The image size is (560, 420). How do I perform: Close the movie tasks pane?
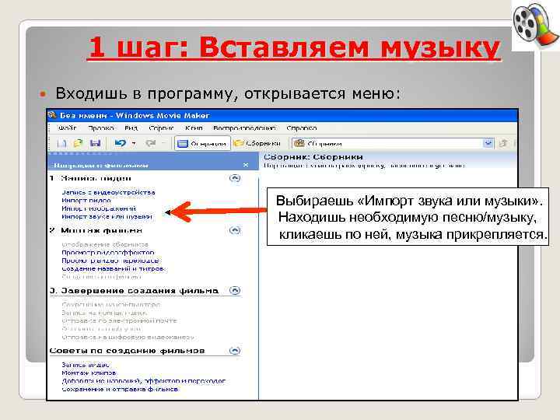[246, 165]
